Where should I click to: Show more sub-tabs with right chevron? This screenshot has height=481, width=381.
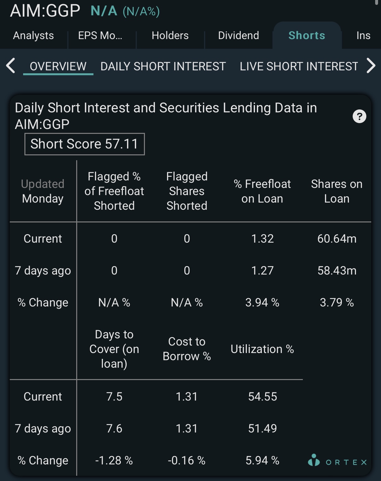tap(371, 66)
